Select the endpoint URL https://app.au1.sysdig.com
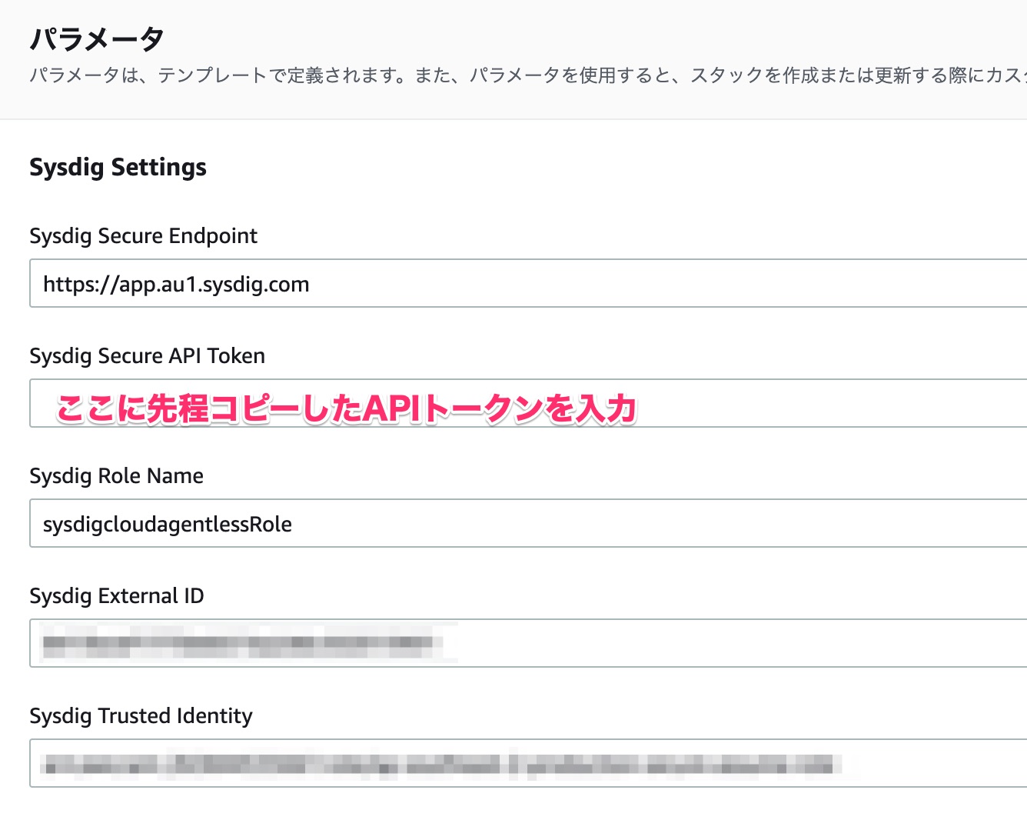The image size is (1027, 820). click(176, 284)
